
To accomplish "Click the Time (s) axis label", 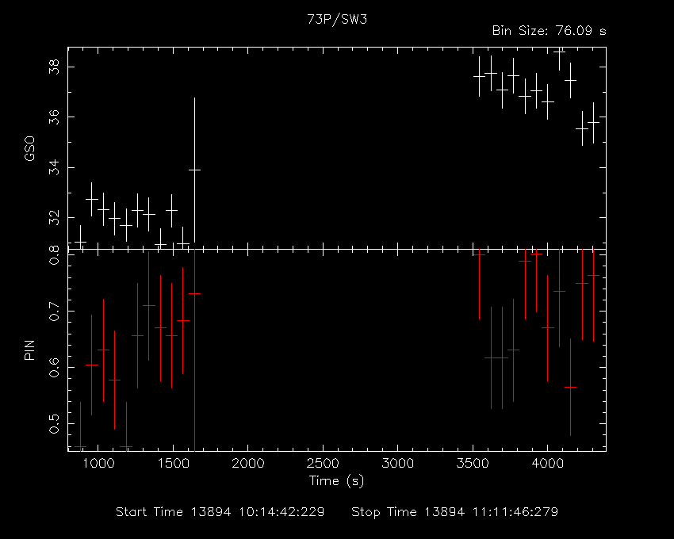I will click(336, 480).
